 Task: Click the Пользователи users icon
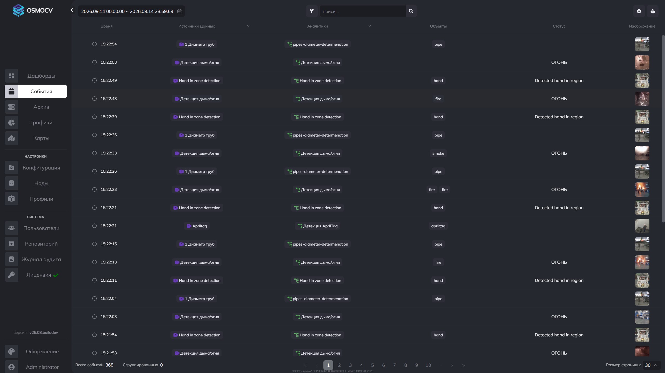click(11, 228)
